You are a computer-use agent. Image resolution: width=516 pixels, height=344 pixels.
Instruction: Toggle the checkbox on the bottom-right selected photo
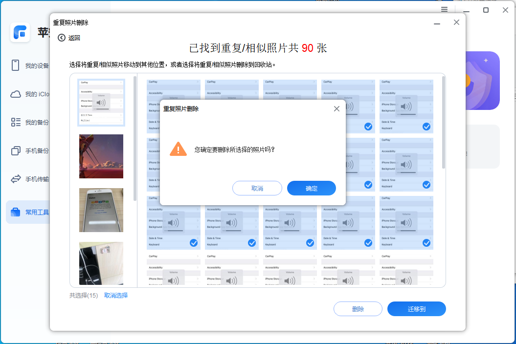tap(426, 243)
